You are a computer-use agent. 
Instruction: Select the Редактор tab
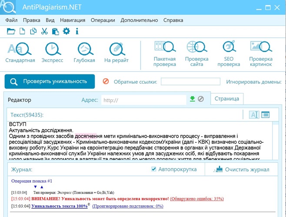point(20,100)
